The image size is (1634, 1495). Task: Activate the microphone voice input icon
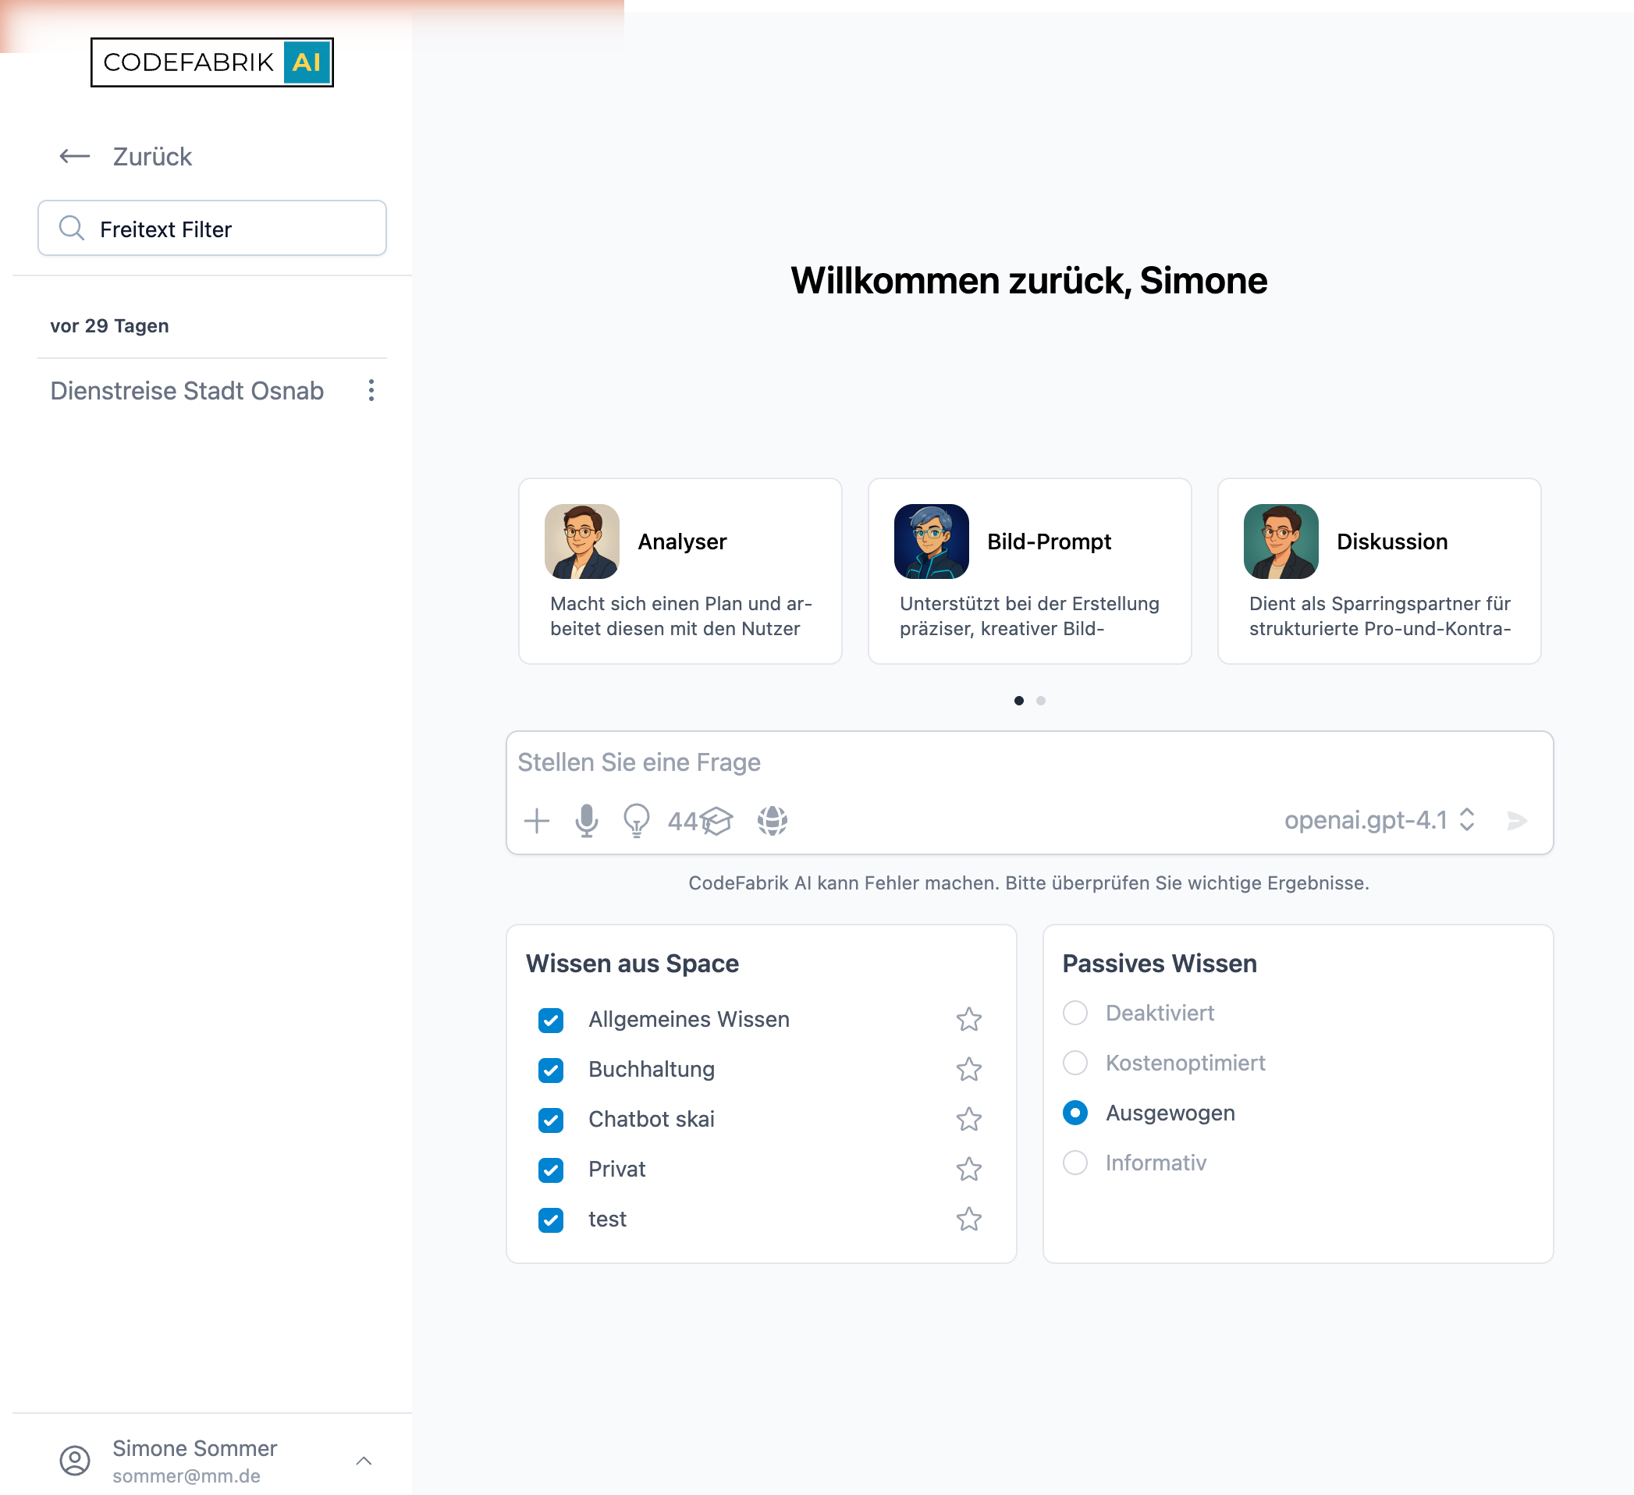pos(587,821)
